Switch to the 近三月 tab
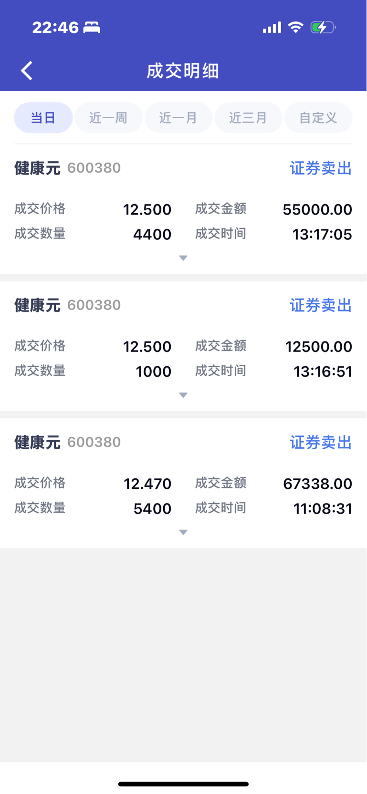This screenshot has width=367, height=794. [x=248, y=118]
